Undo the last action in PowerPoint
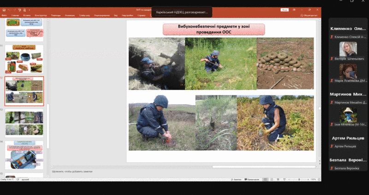This screenshot has width=369, height=195. pos(9,10)
